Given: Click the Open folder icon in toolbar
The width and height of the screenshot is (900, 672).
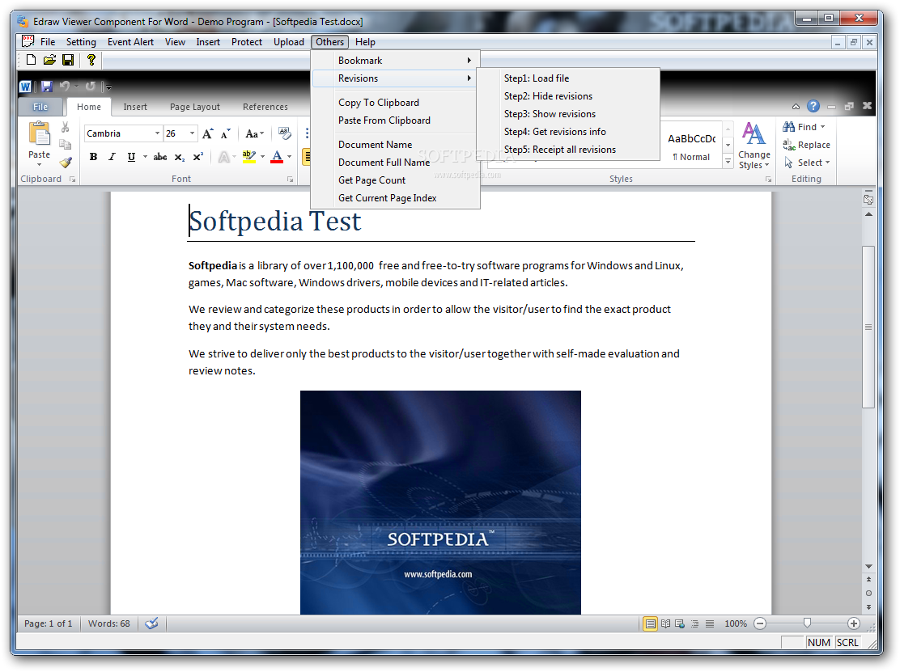Looking at the screenshot, I should click(x=50, y=60).
